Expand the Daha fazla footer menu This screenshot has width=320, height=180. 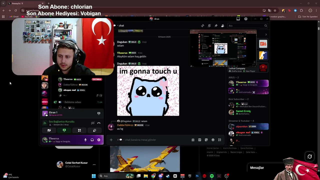pos(251,152)
